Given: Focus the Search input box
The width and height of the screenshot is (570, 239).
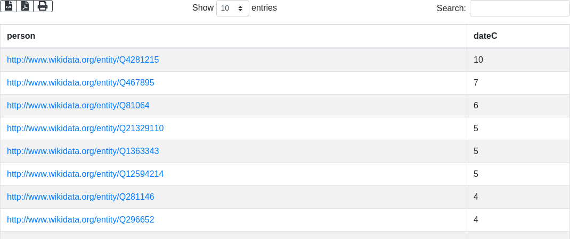Looking at the screenshot, I should 520,8.
